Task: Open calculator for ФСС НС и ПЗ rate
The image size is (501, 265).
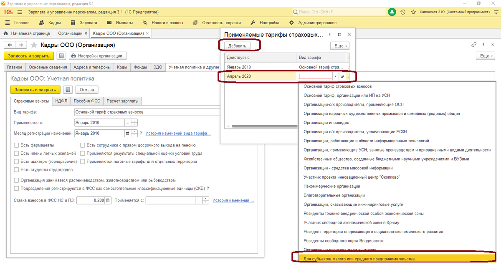Action: tap(108, 200)
